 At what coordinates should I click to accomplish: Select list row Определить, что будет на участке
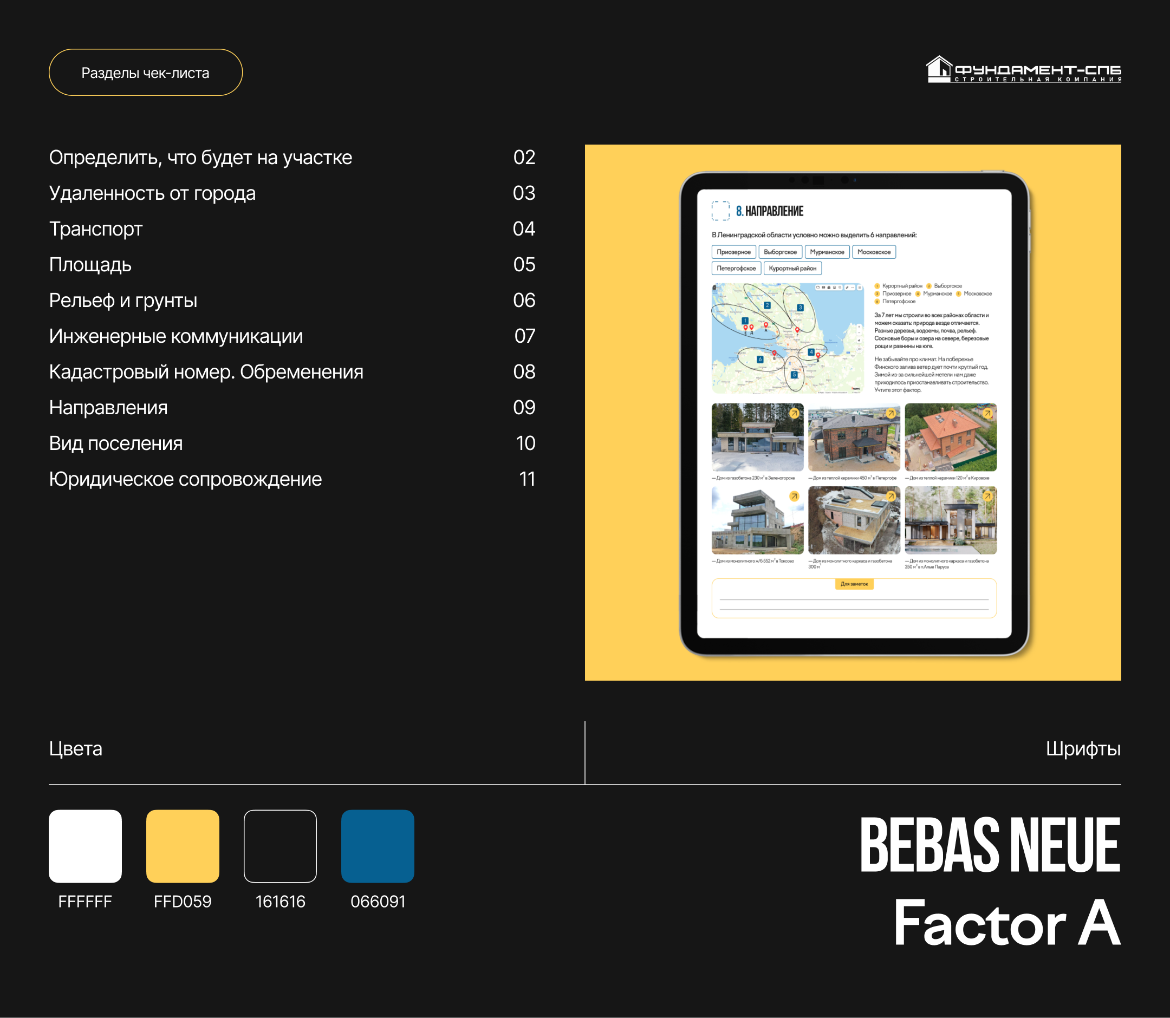292,158
